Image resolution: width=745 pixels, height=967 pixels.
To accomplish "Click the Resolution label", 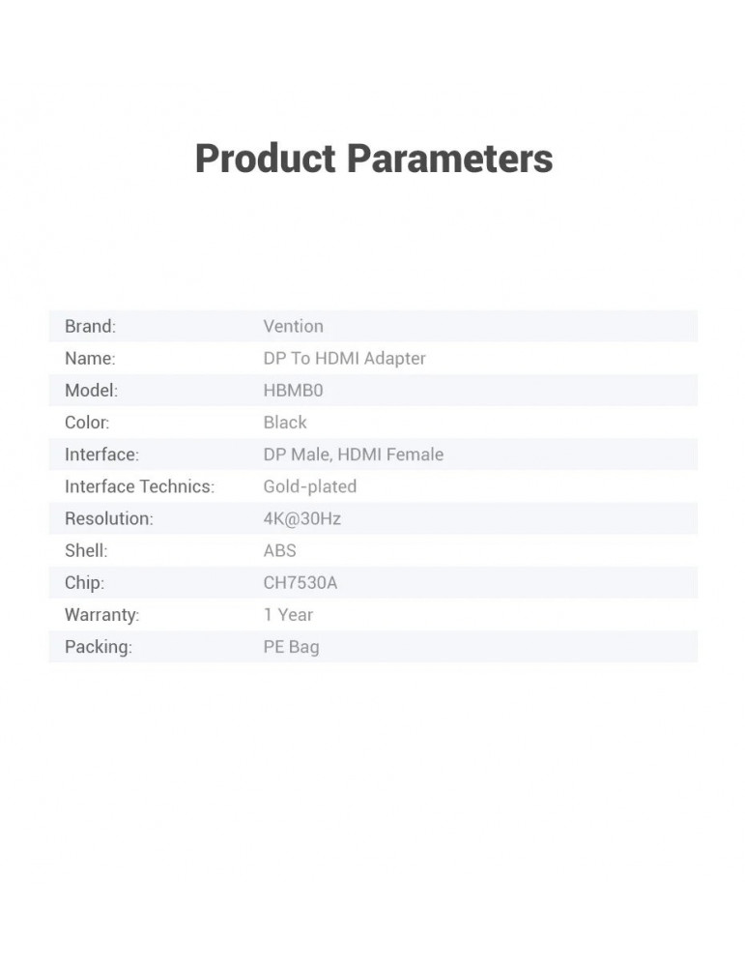I will (x=108, y=518).
